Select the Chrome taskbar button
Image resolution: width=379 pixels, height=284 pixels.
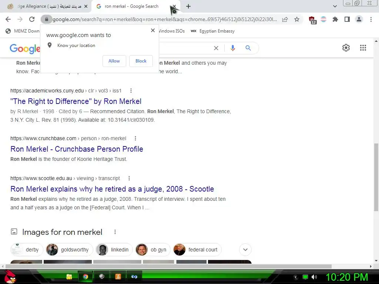[85, 277]
